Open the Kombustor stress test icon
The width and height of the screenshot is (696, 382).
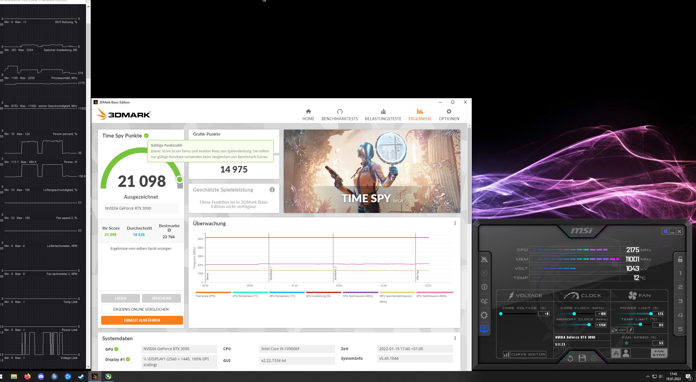484,273
